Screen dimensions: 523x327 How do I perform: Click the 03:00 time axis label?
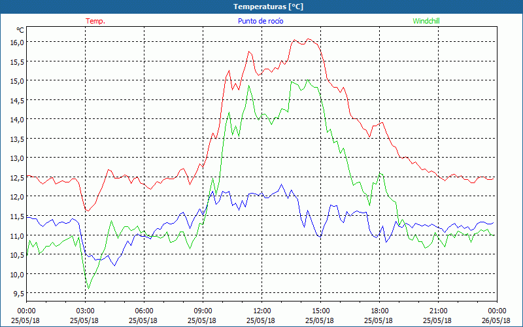tap(84, 311)
